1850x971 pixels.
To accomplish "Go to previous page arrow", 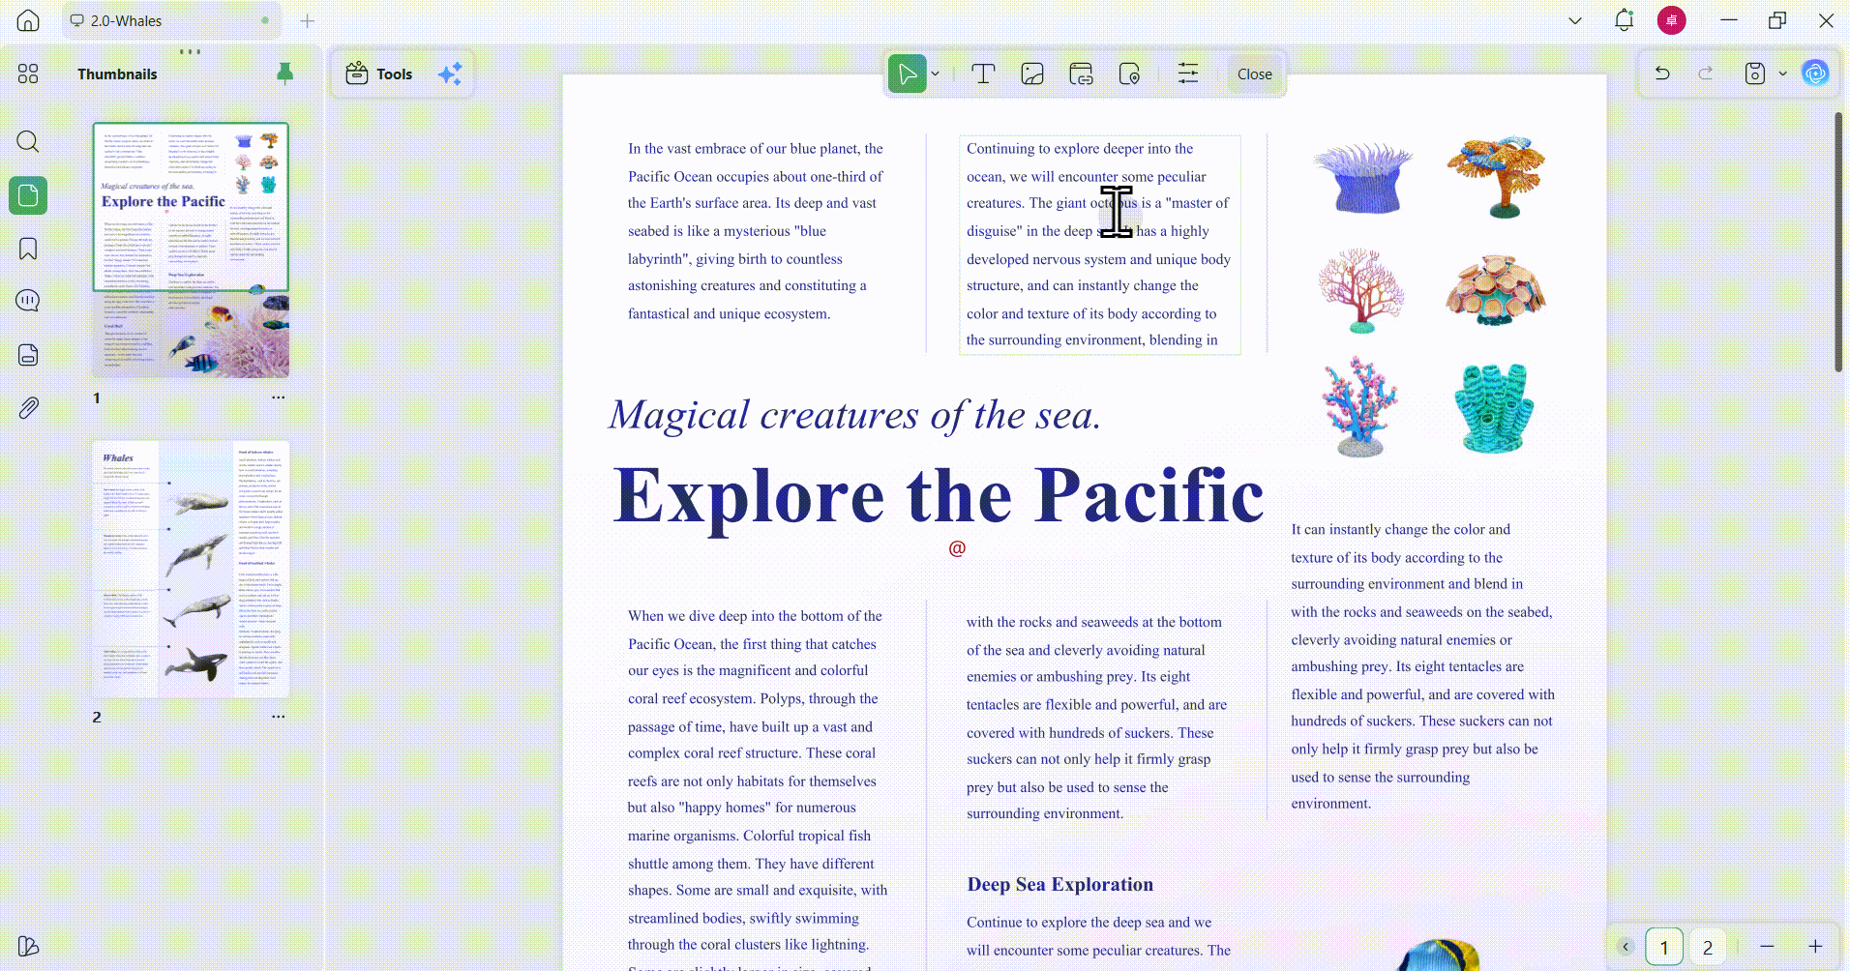I will coord(1626,947).
